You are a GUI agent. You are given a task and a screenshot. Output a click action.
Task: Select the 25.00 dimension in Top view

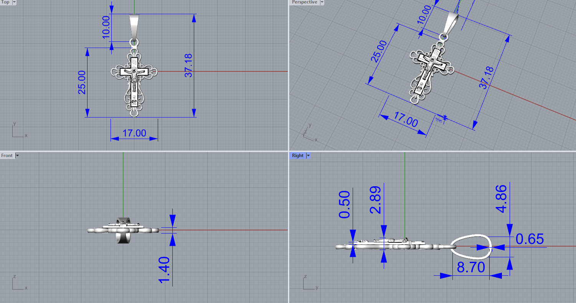(x=82, y=83)
